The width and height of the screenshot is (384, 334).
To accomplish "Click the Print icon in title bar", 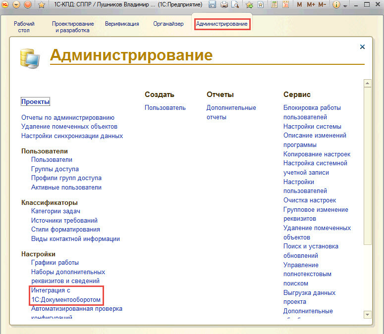I will [223, 5].
